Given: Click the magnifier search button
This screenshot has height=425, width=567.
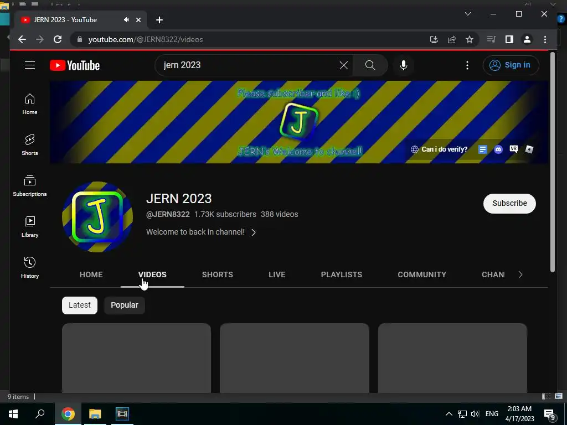Looking at the screenshot, I should click(370, 65).
